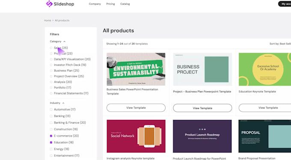Click Education Keynote Template title
This screenshot has width=291, height=160.
[257, 92]
